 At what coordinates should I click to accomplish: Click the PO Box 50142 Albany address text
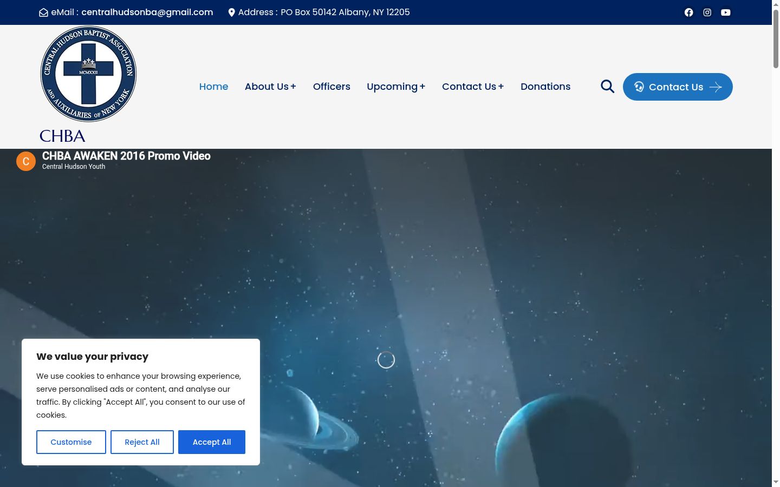click(345, 12)
